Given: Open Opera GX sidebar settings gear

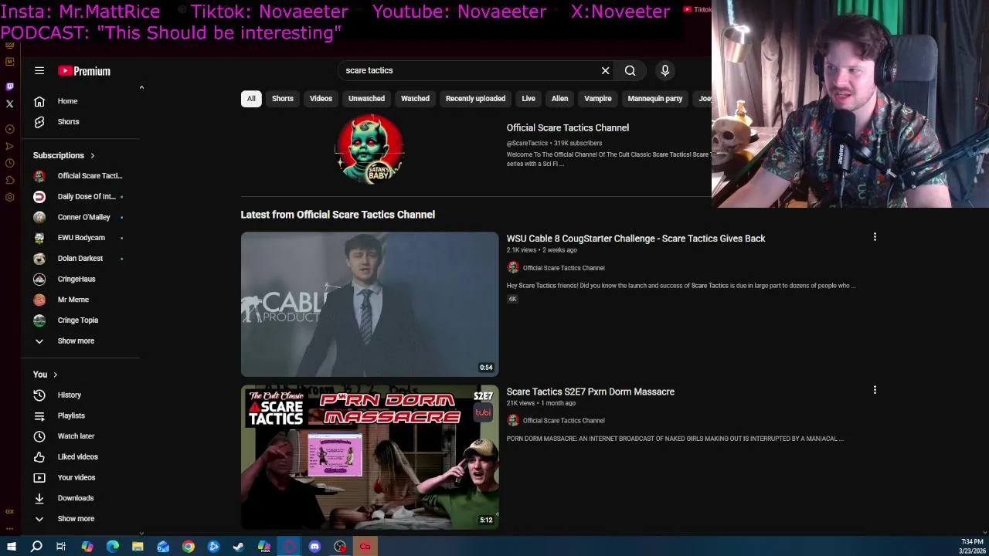Looking at the screenshot, I should (x=9, y=197).
